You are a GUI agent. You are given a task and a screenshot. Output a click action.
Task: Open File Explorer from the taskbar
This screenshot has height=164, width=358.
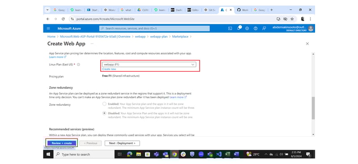pyautogui.click(x=139, y=155)
